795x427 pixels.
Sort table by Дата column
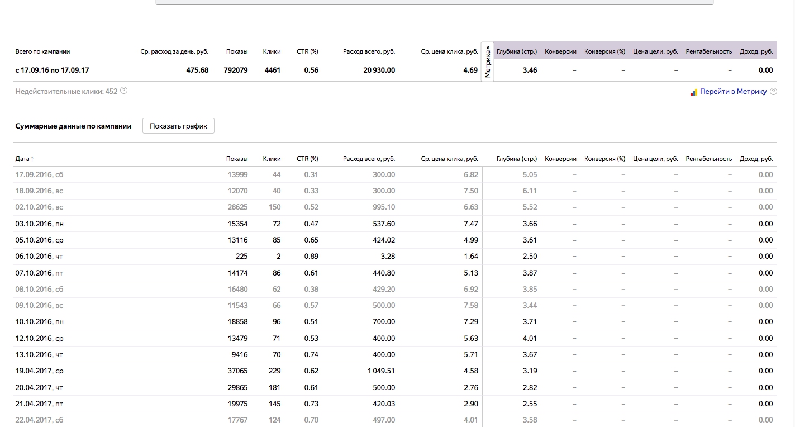click(x=24, y=159)
